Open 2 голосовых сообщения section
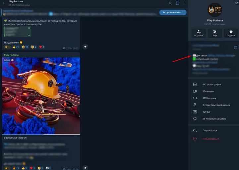The height and width of the screenshot is (170, 239). (x=216, y=105)
